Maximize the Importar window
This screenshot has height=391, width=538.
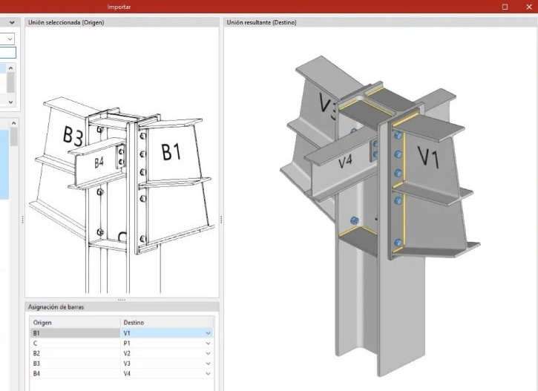[x=505, y=7]
